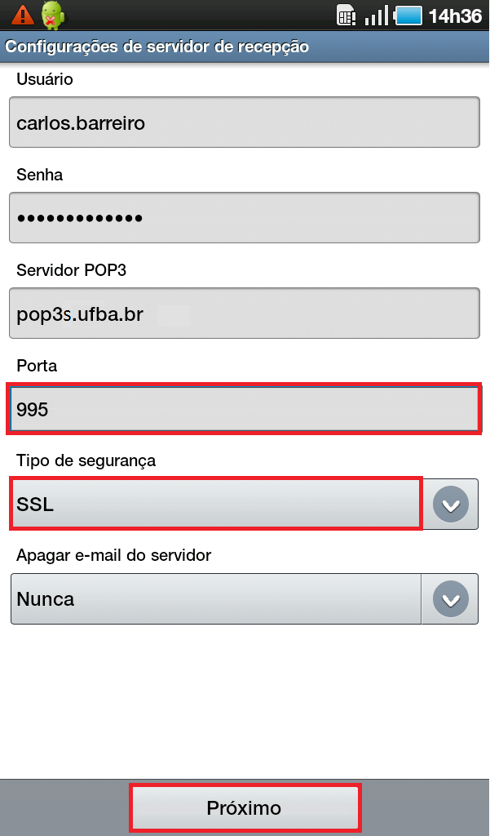
Task: Expand the Apagar e-mail do servidor arrow
Action: 451,599
